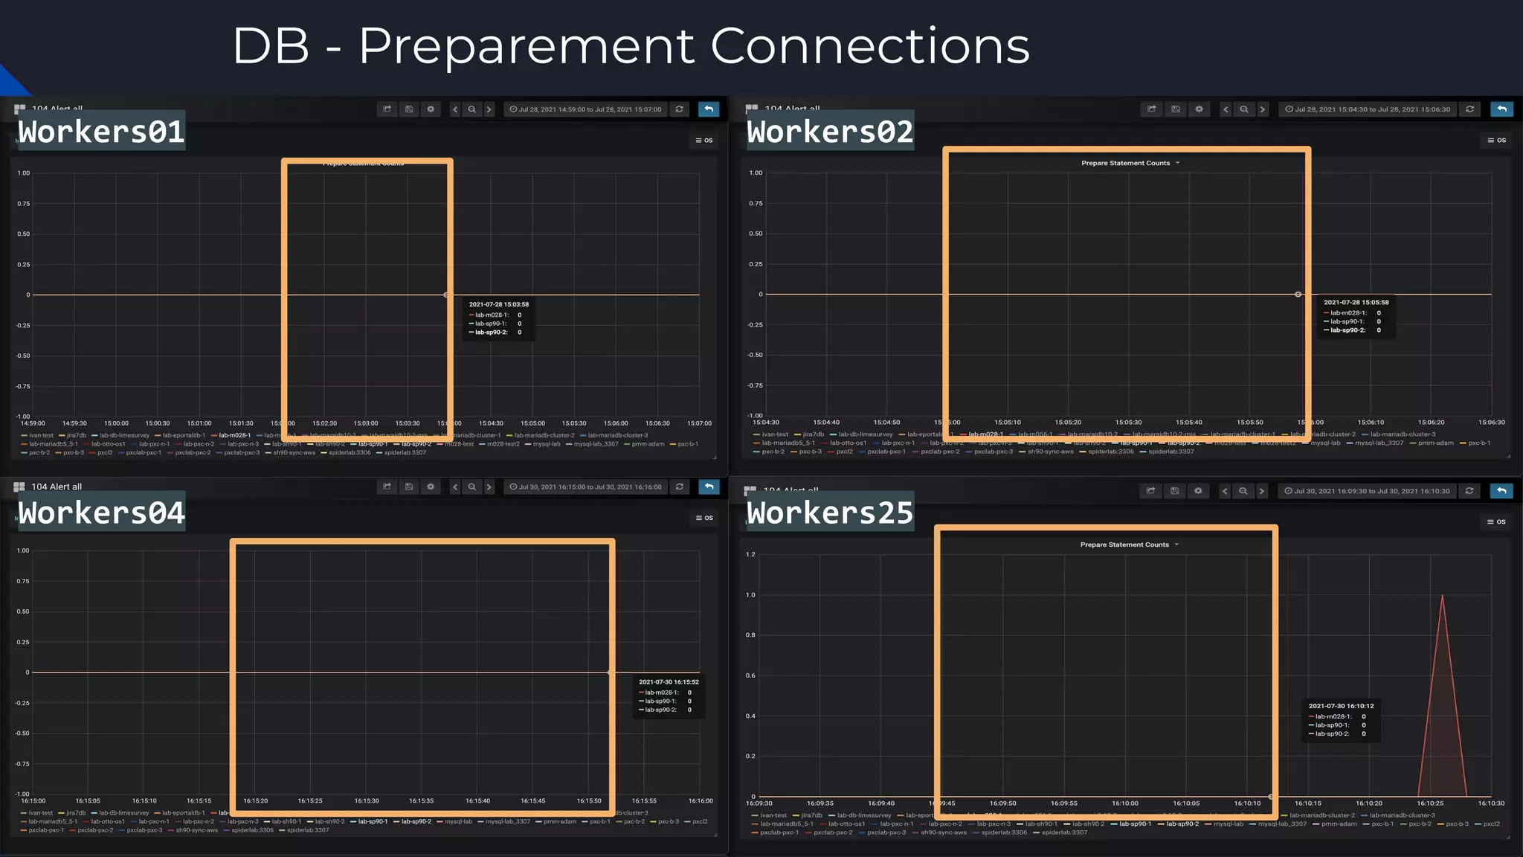Click the hovered data point in Workers02 graph
1523x857 pixels.
click(1298, 295)
